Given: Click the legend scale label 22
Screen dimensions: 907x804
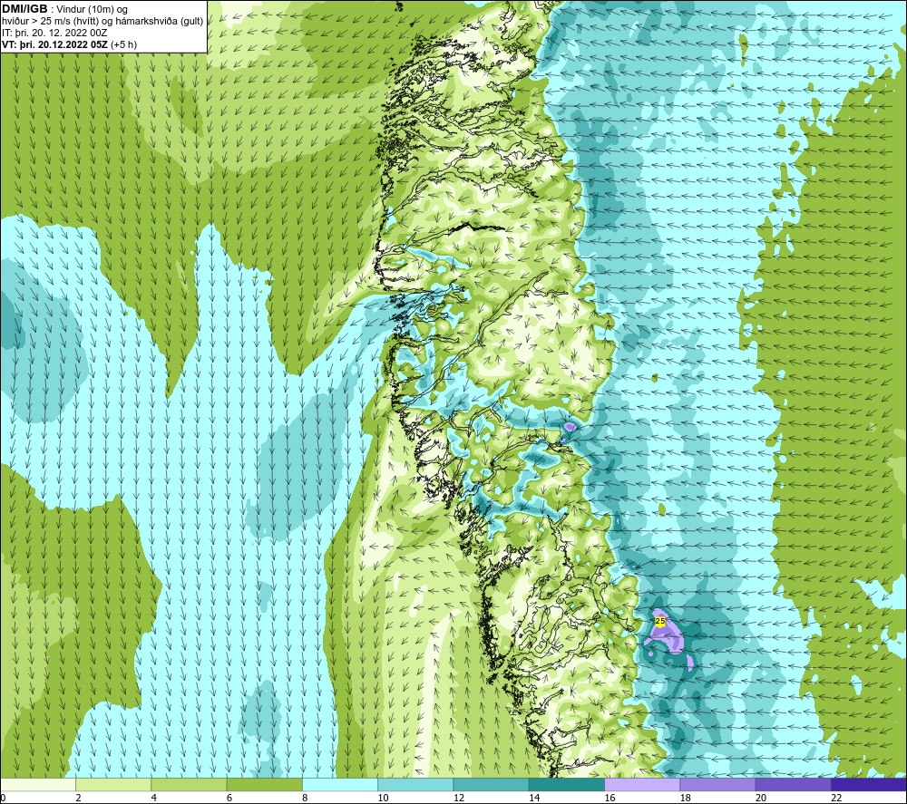Looking at the screenshot, I should click(x=836, y=799).
